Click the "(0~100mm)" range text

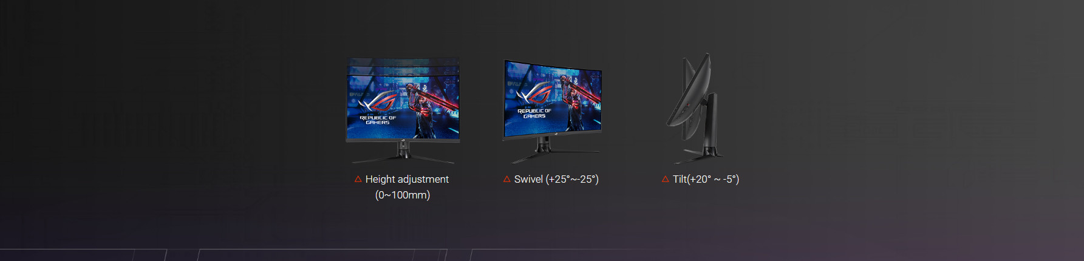point(403,195)
